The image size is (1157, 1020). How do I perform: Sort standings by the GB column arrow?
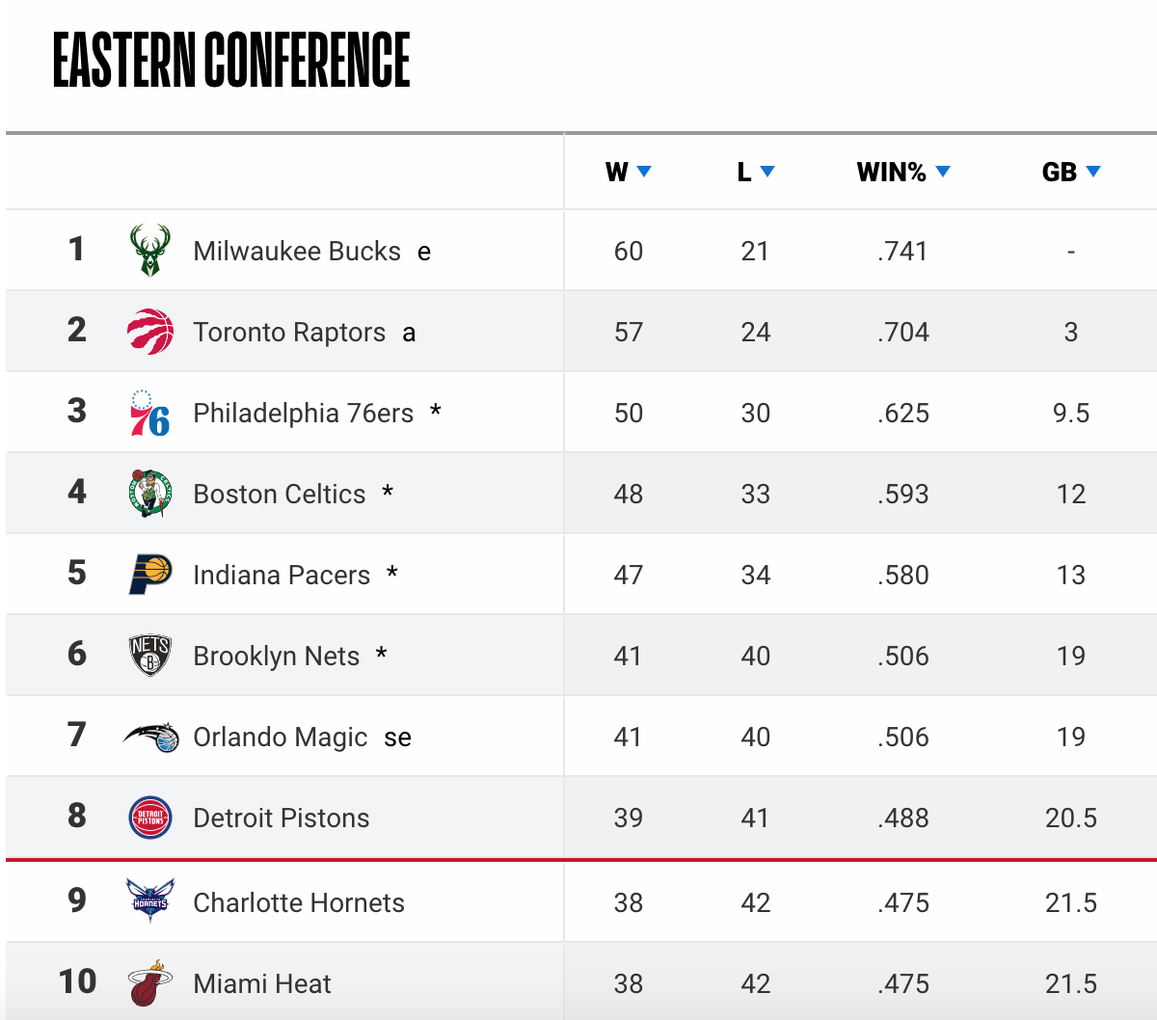tap(1093, 172)
